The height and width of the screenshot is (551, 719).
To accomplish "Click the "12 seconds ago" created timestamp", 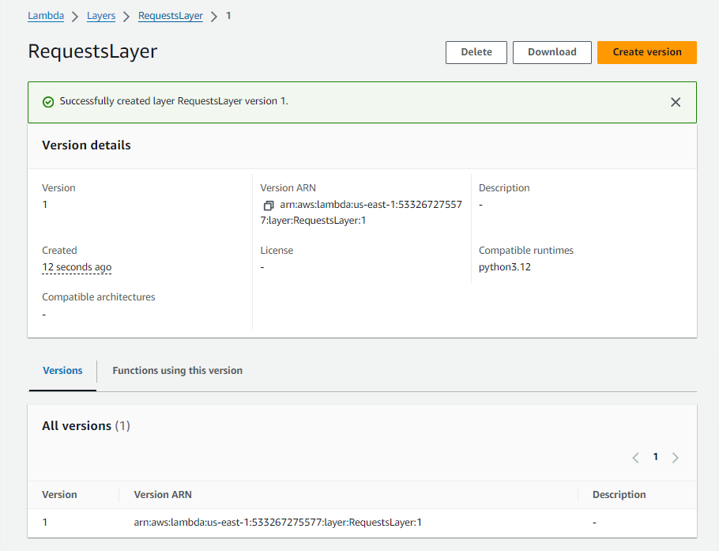I will point(77,267).
